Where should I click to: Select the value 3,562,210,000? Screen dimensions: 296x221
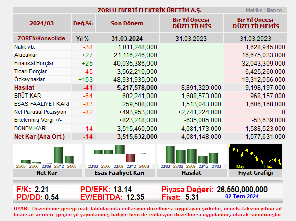tap(137, 72)
